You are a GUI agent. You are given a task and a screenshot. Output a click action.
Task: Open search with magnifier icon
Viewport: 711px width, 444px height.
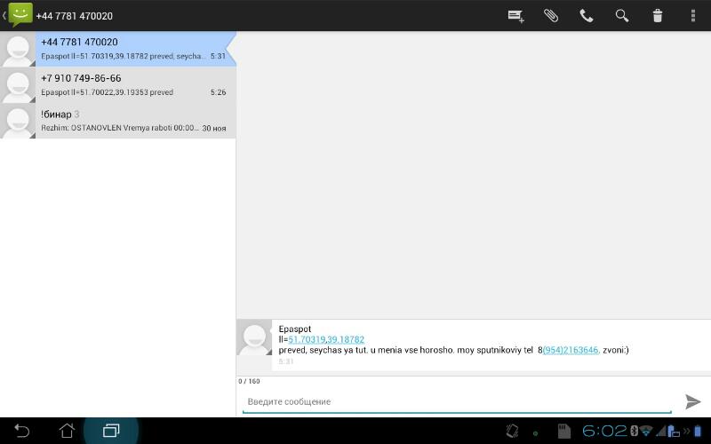[x=622, y=16]
